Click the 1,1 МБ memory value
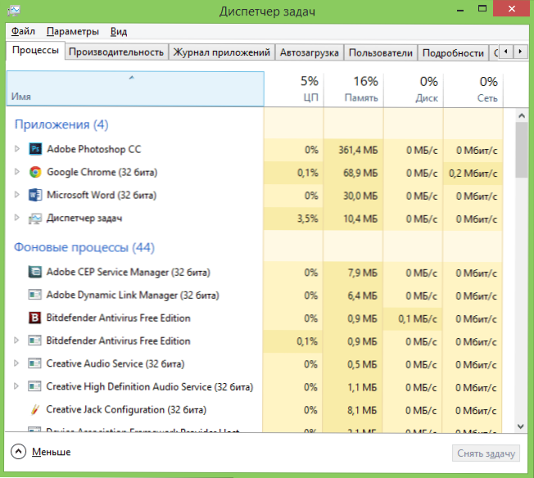The width and height of the screenshot is (534, 478). pos(362,387)
